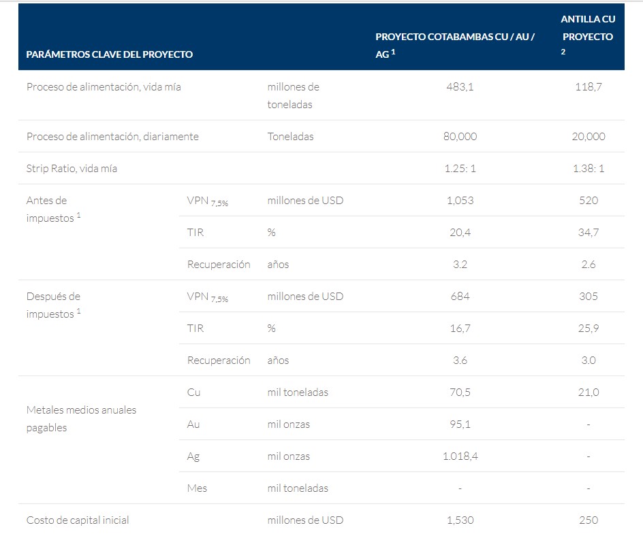
Task: Click the value 684
Action: point(460,296)
